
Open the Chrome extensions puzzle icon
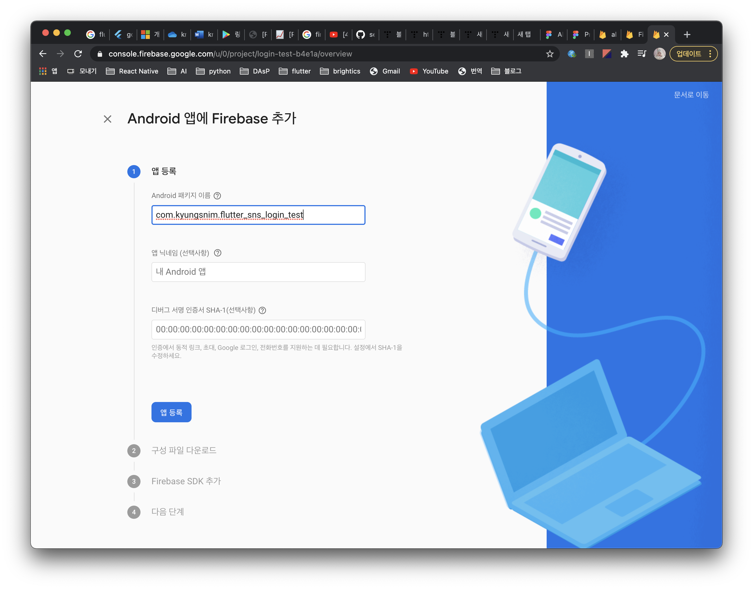pyautogui.click(x=624, y=54)
